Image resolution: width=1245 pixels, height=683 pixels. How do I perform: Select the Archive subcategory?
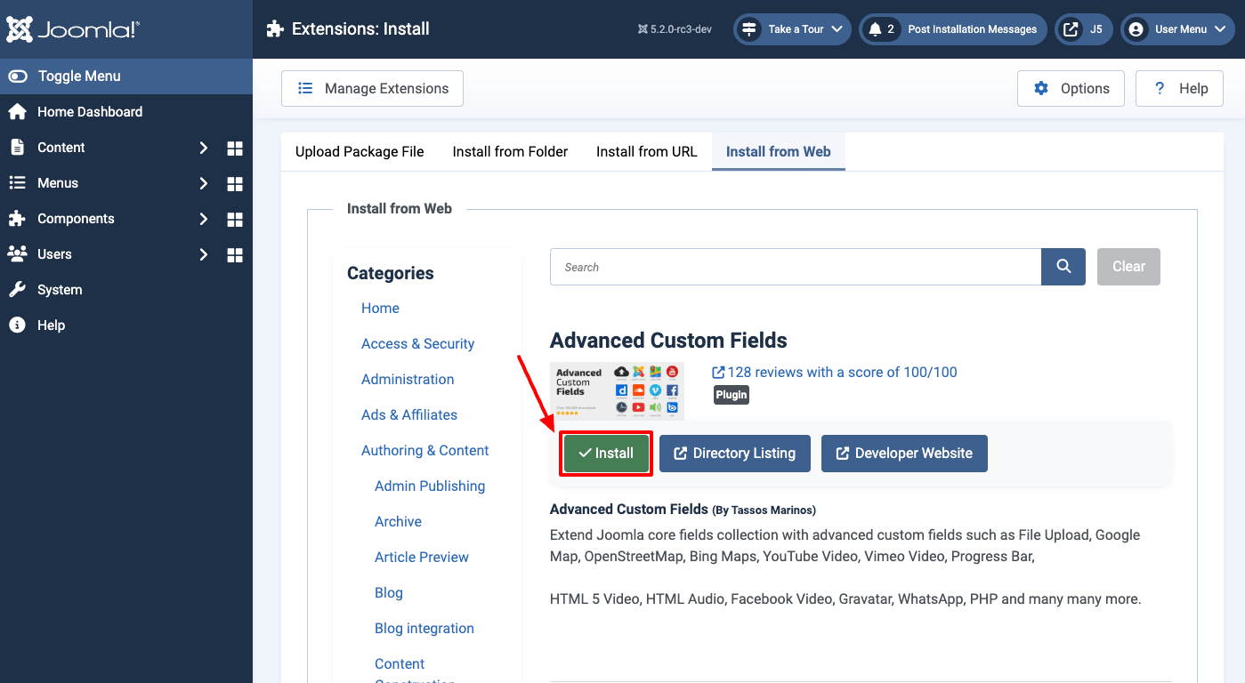tap(398, 522)
